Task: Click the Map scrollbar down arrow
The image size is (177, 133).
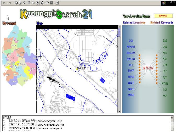Action: click(119, 112)
